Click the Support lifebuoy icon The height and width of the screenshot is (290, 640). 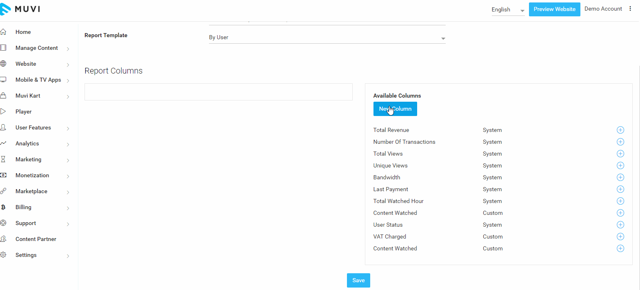coord(3,223)
